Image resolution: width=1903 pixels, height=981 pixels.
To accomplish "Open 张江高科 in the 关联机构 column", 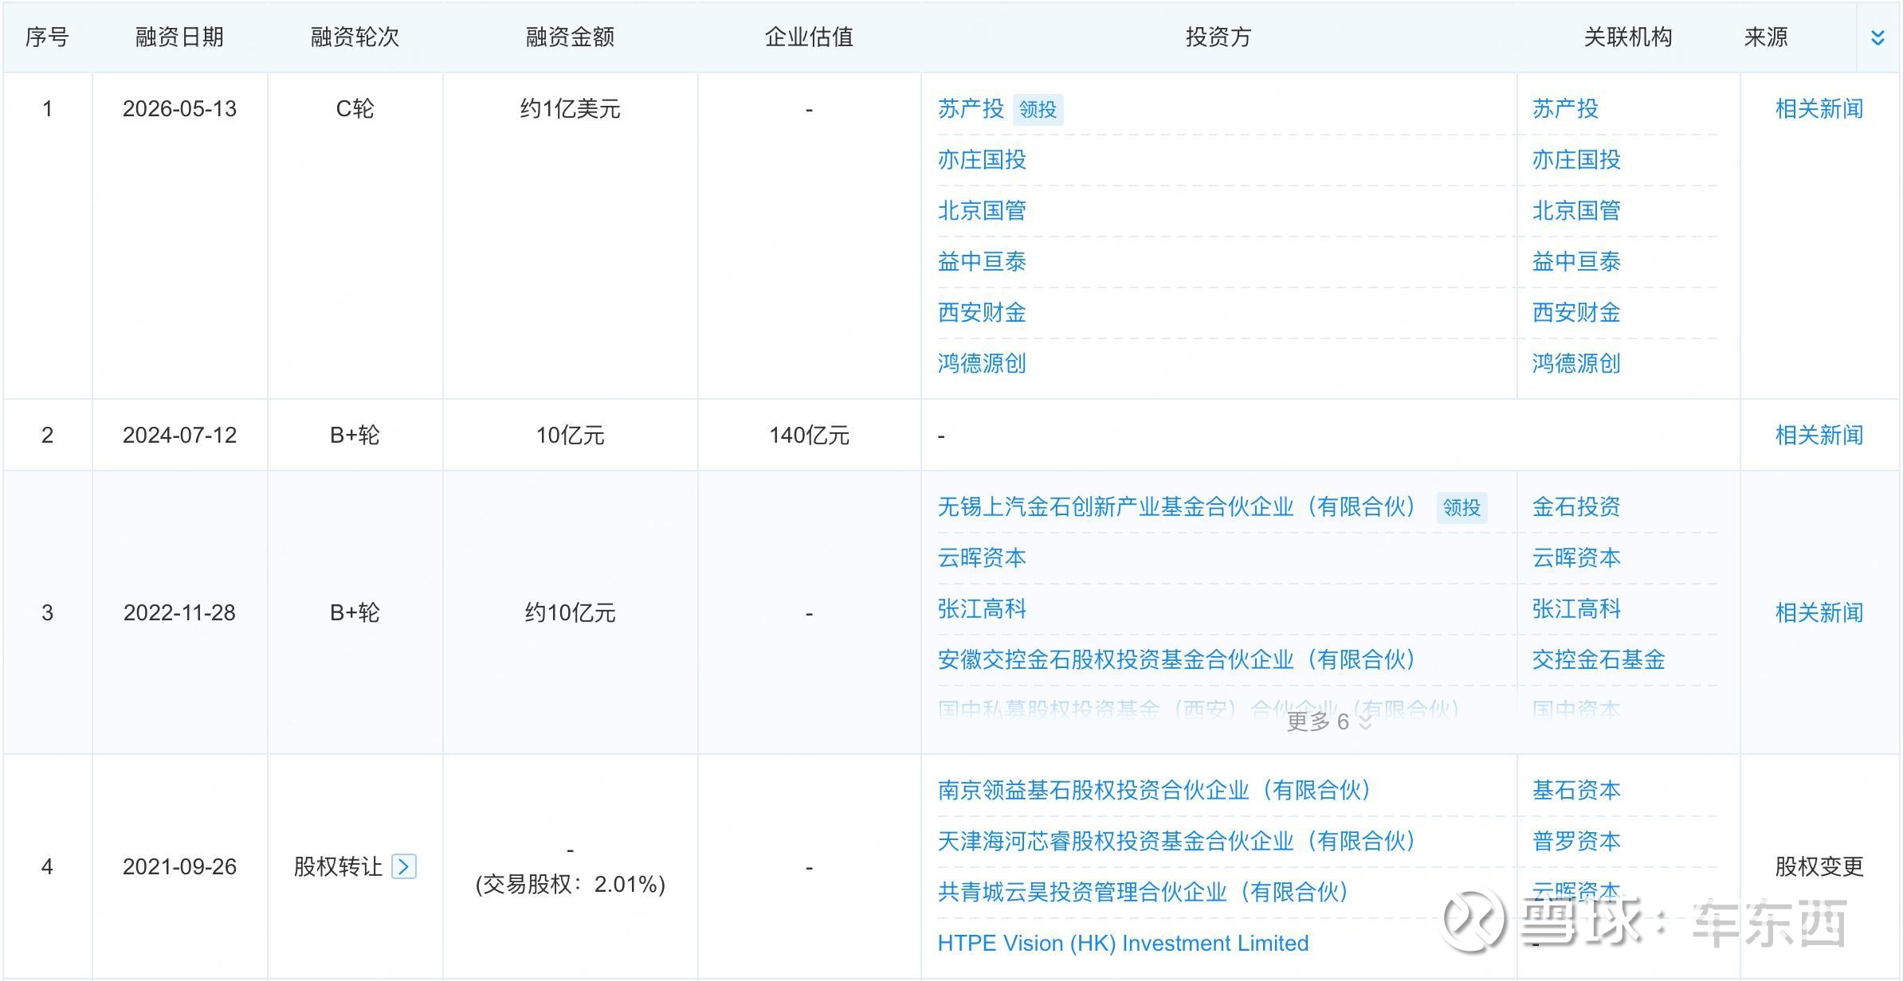I will click(x=1576, y=609).
